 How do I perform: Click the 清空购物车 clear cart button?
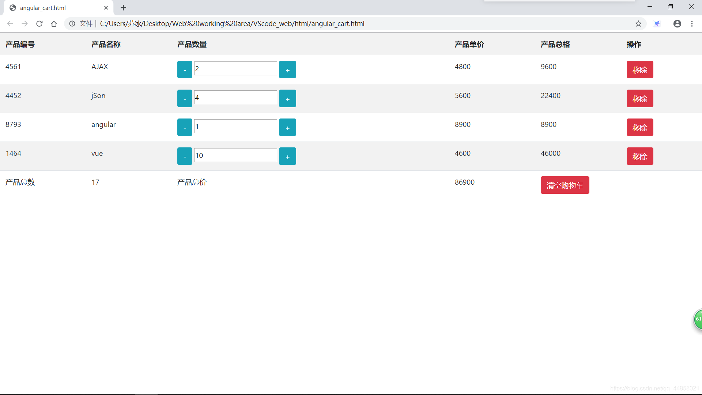(565, 185)
